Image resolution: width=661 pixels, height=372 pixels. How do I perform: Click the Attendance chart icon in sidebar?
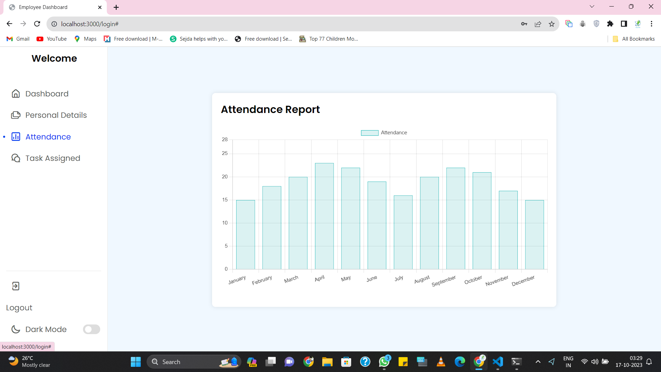point(16,137)
